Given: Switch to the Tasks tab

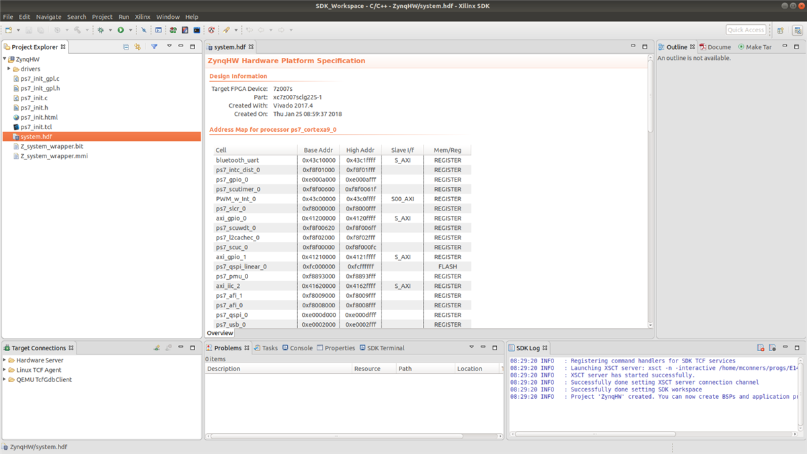Looking at the screenshot, I should [x=266, y=348].
